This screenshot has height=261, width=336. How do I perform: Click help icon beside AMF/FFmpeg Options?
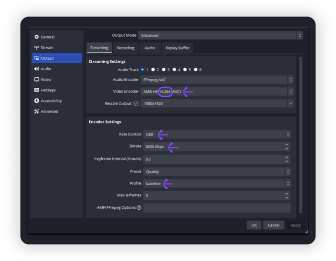point(139,208)
